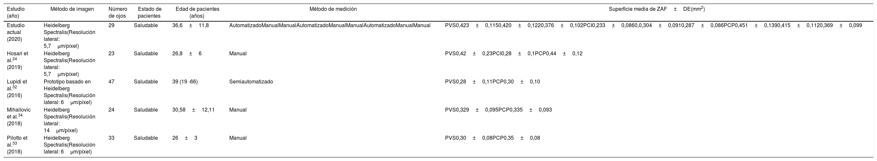
Task: Select the age cell "39 (19 -66)"
Action: pyautogui.click(x=185, y=82)
